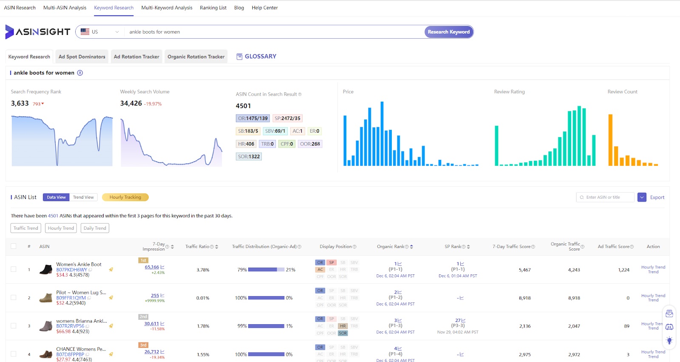Click the help icon next to 7-Day Impression header
The height and width of the screenshot is (362, 680).
[x=167, y=247]
